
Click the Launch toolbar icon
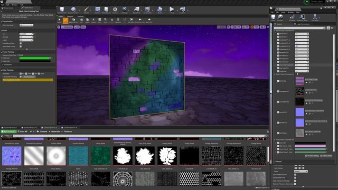tap(182, 10)
